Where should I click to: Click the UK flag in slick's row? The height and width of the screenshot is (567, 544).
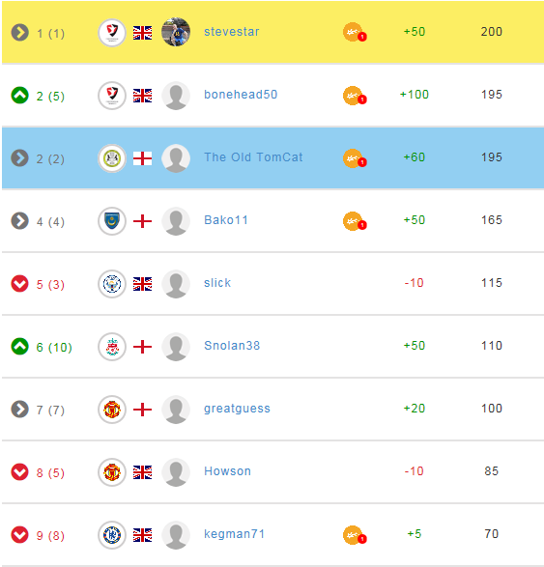pyautogui.click(x=142, y=284)
